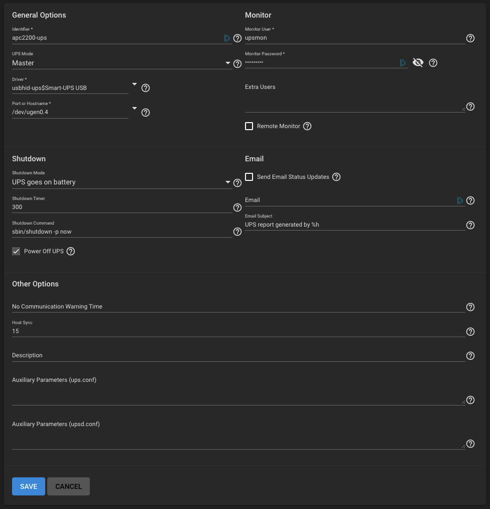Open help for UPS Mode
Viewport: 490px width, 509px height.
click(x=237, y=64)
